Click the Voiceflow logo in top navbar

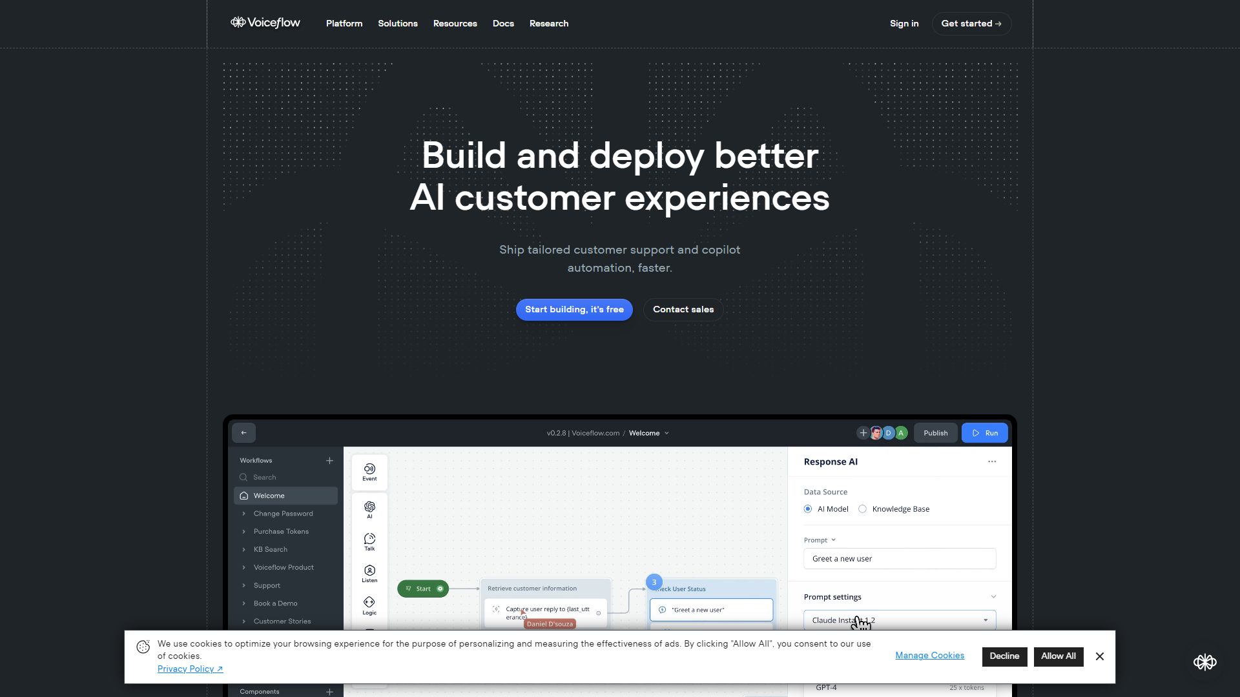pos(265,23)
